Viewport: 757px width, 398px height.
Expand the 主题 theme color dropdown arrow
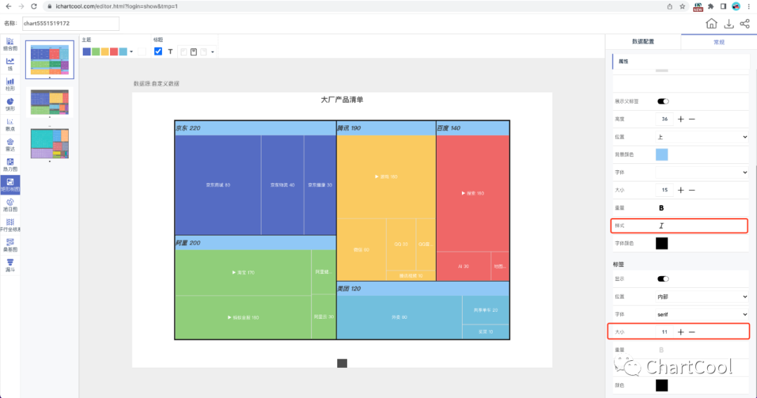click(x=131, y=52)
